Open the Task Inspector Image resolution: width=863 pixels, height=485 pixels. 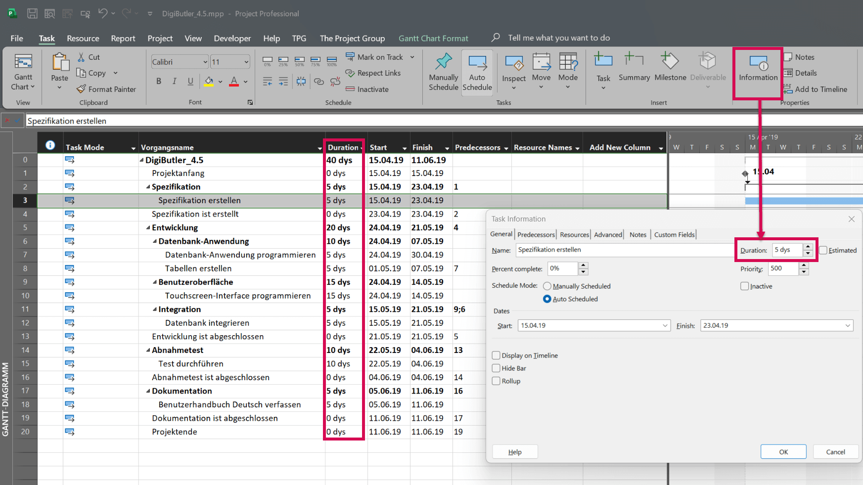tap(514, 71)
